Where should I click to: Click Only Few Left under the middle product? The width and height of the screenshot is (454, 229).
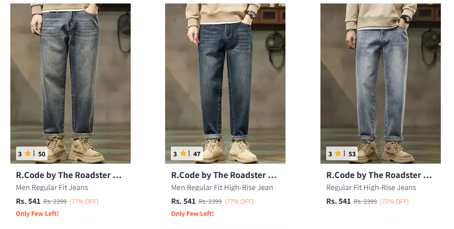coord(193,214)
